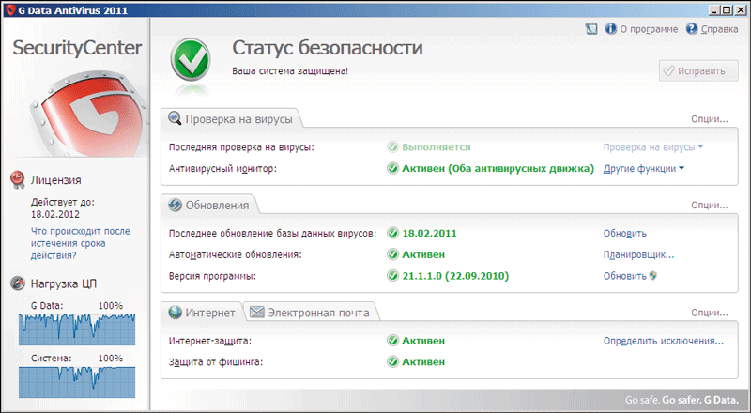Select the Обновления tab
The width and height of the screenshot is (751, 413).
click(209, 205)
